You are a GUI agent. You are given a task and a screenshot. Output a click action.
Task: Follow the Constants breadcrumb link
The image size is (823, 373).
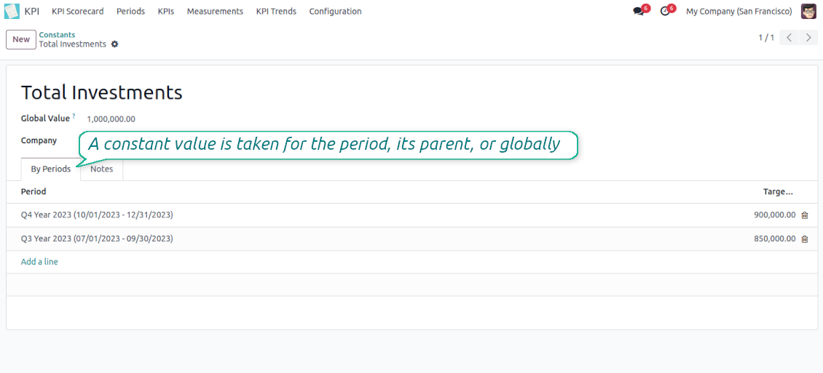tap(58, 35)
